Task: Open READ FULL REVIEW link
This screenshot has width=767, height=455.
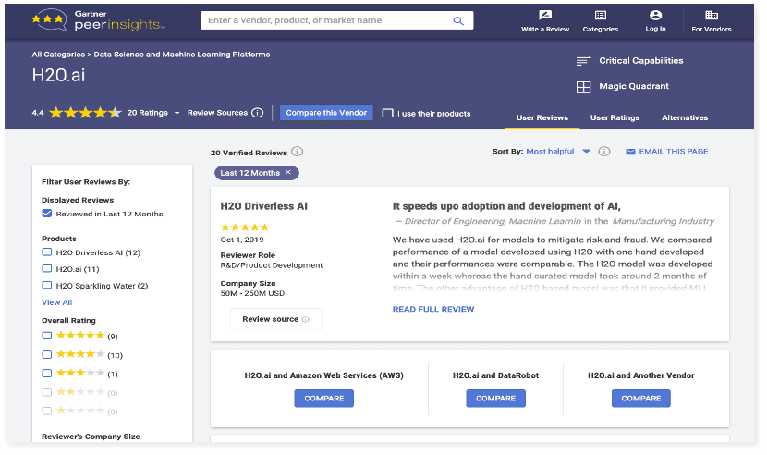Action: tap(432, 309)
